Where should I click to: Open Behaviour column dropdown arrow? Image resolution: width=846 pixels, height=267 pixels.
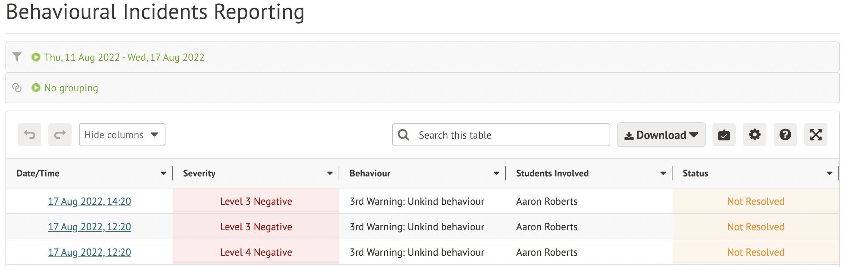[496, 174]
